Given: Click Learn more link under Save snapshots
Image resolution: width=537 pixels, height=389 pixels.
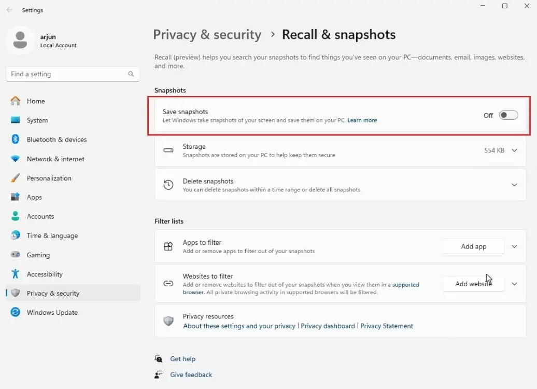Looking at the screenshot, I should [362, 120].
